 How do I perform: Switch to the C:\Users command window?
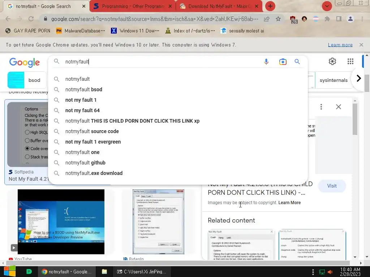tap(142, 272)
